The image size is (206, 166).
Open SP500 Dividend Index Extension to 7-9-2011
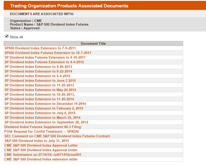pos(40,48)
